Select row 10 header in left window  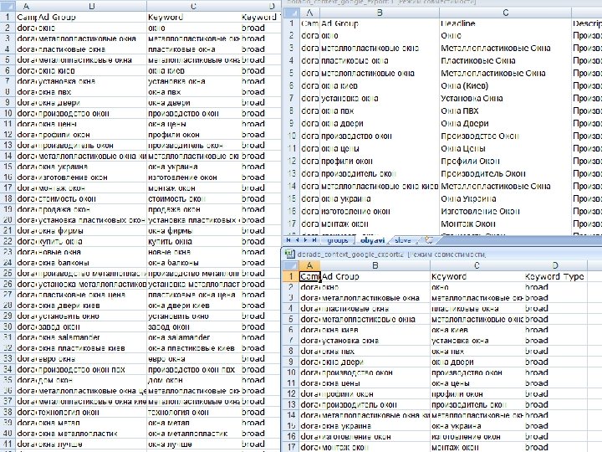tap(8, 113)
